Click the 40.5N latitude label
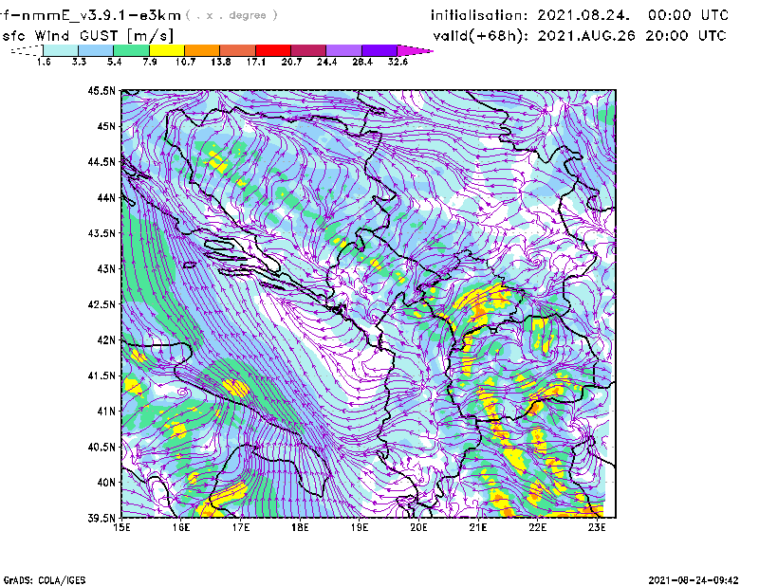Image resolution: width=759 pixels, height=586 pixels. (102, 448)
